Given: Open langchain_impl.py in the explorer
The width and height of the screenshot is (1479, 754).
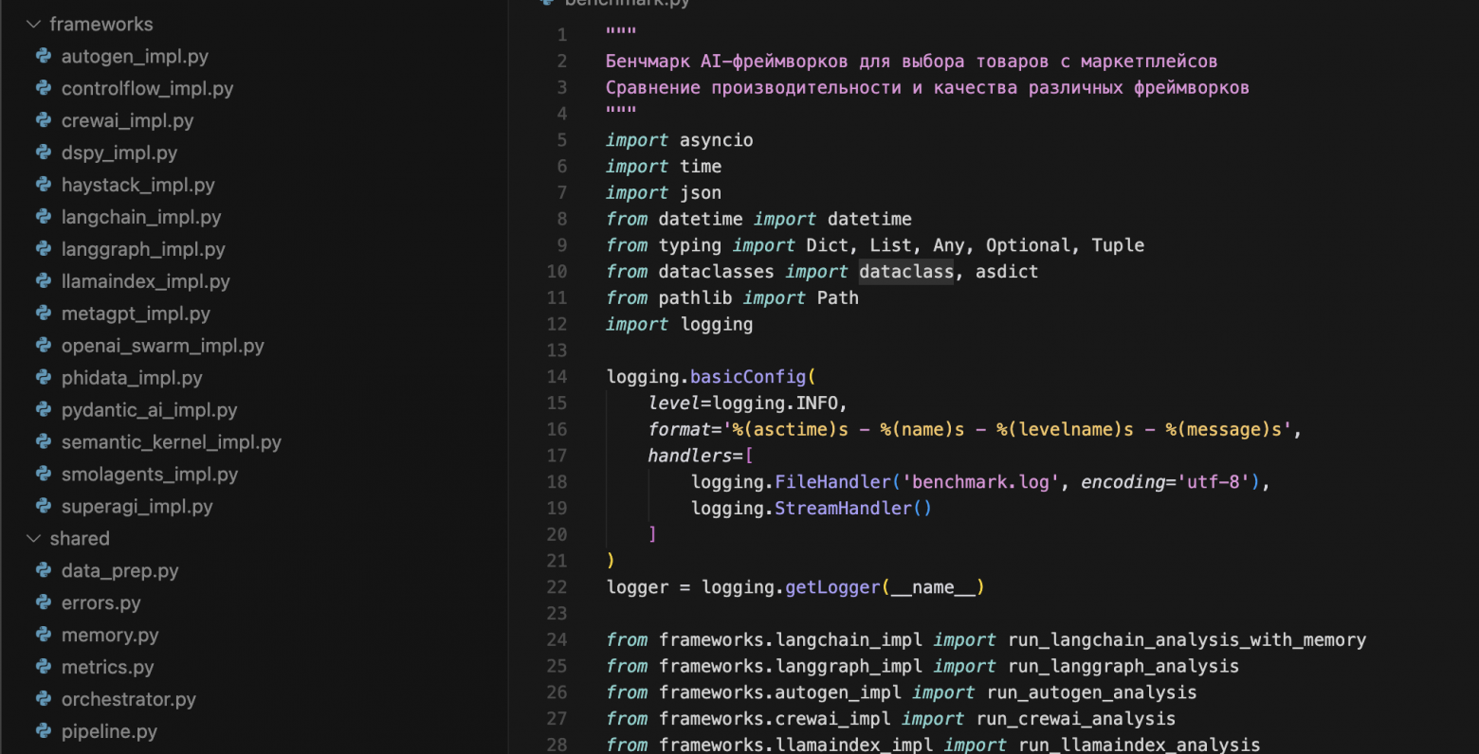Looking at the screenshot, I should pyautogui.click(x=140, y=217).
